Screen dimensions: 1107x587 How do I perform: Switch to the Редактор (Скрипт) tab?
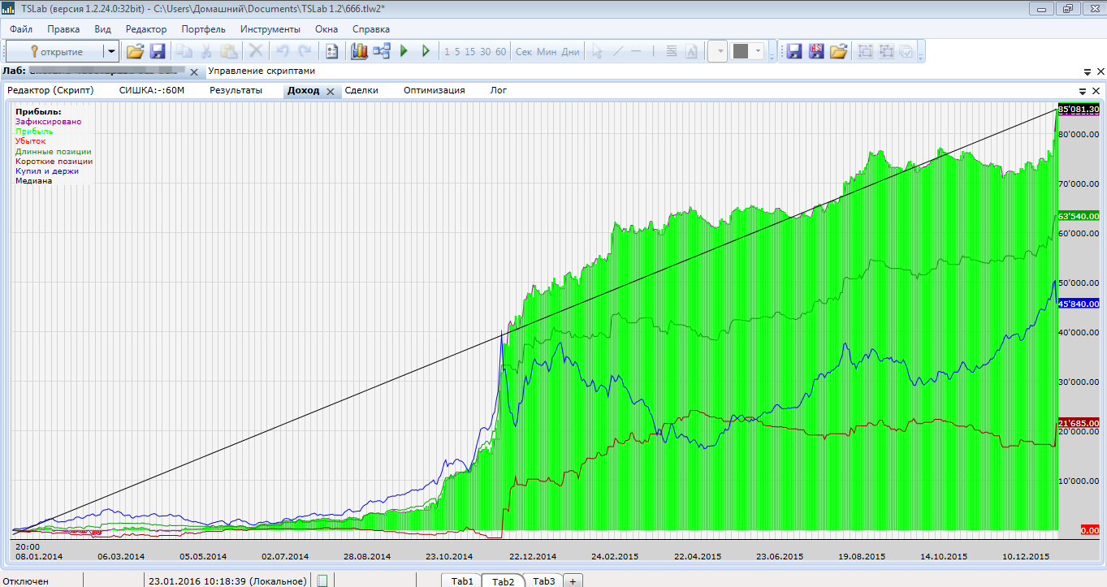[x=51, y=90]
